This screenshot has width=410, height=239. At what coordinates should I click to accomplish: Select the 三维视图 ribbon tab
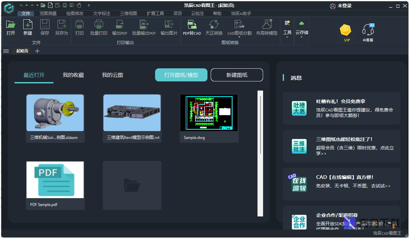pos(129,13)
